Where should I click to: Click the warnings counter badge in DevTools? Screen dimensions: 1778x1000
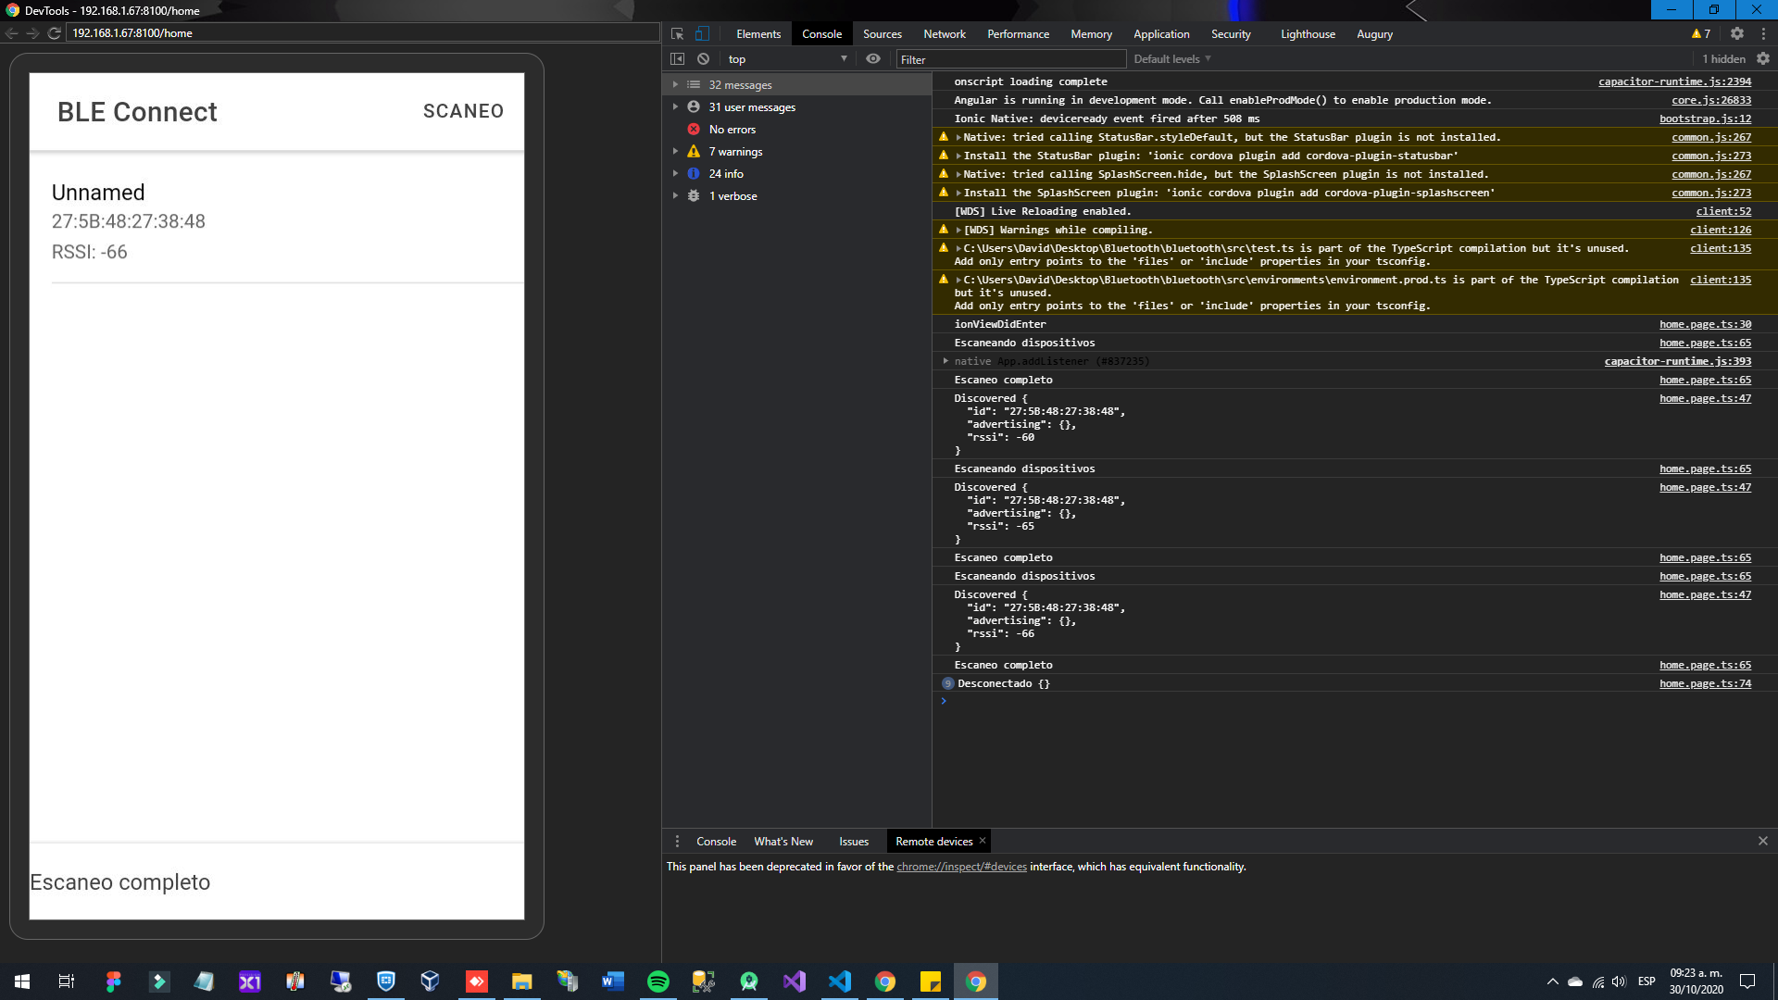tap(1701, 33)
